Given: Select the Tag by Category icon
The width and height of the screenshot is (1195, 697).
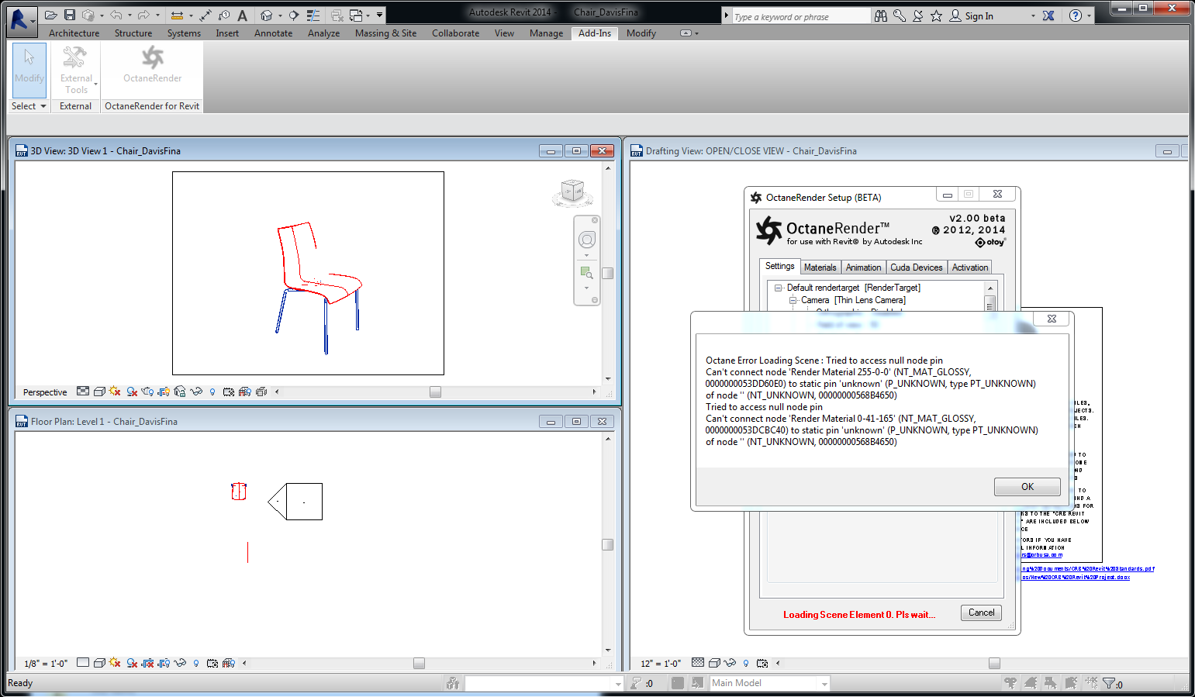Looking at the screenshot, I should 224,16.
